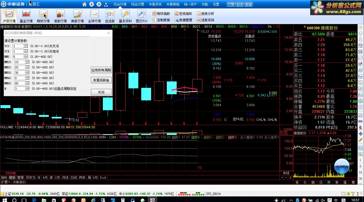The image size is (364, 202).
Task: Click the pencil drawing icon in right sidebar
Action: 361,140
